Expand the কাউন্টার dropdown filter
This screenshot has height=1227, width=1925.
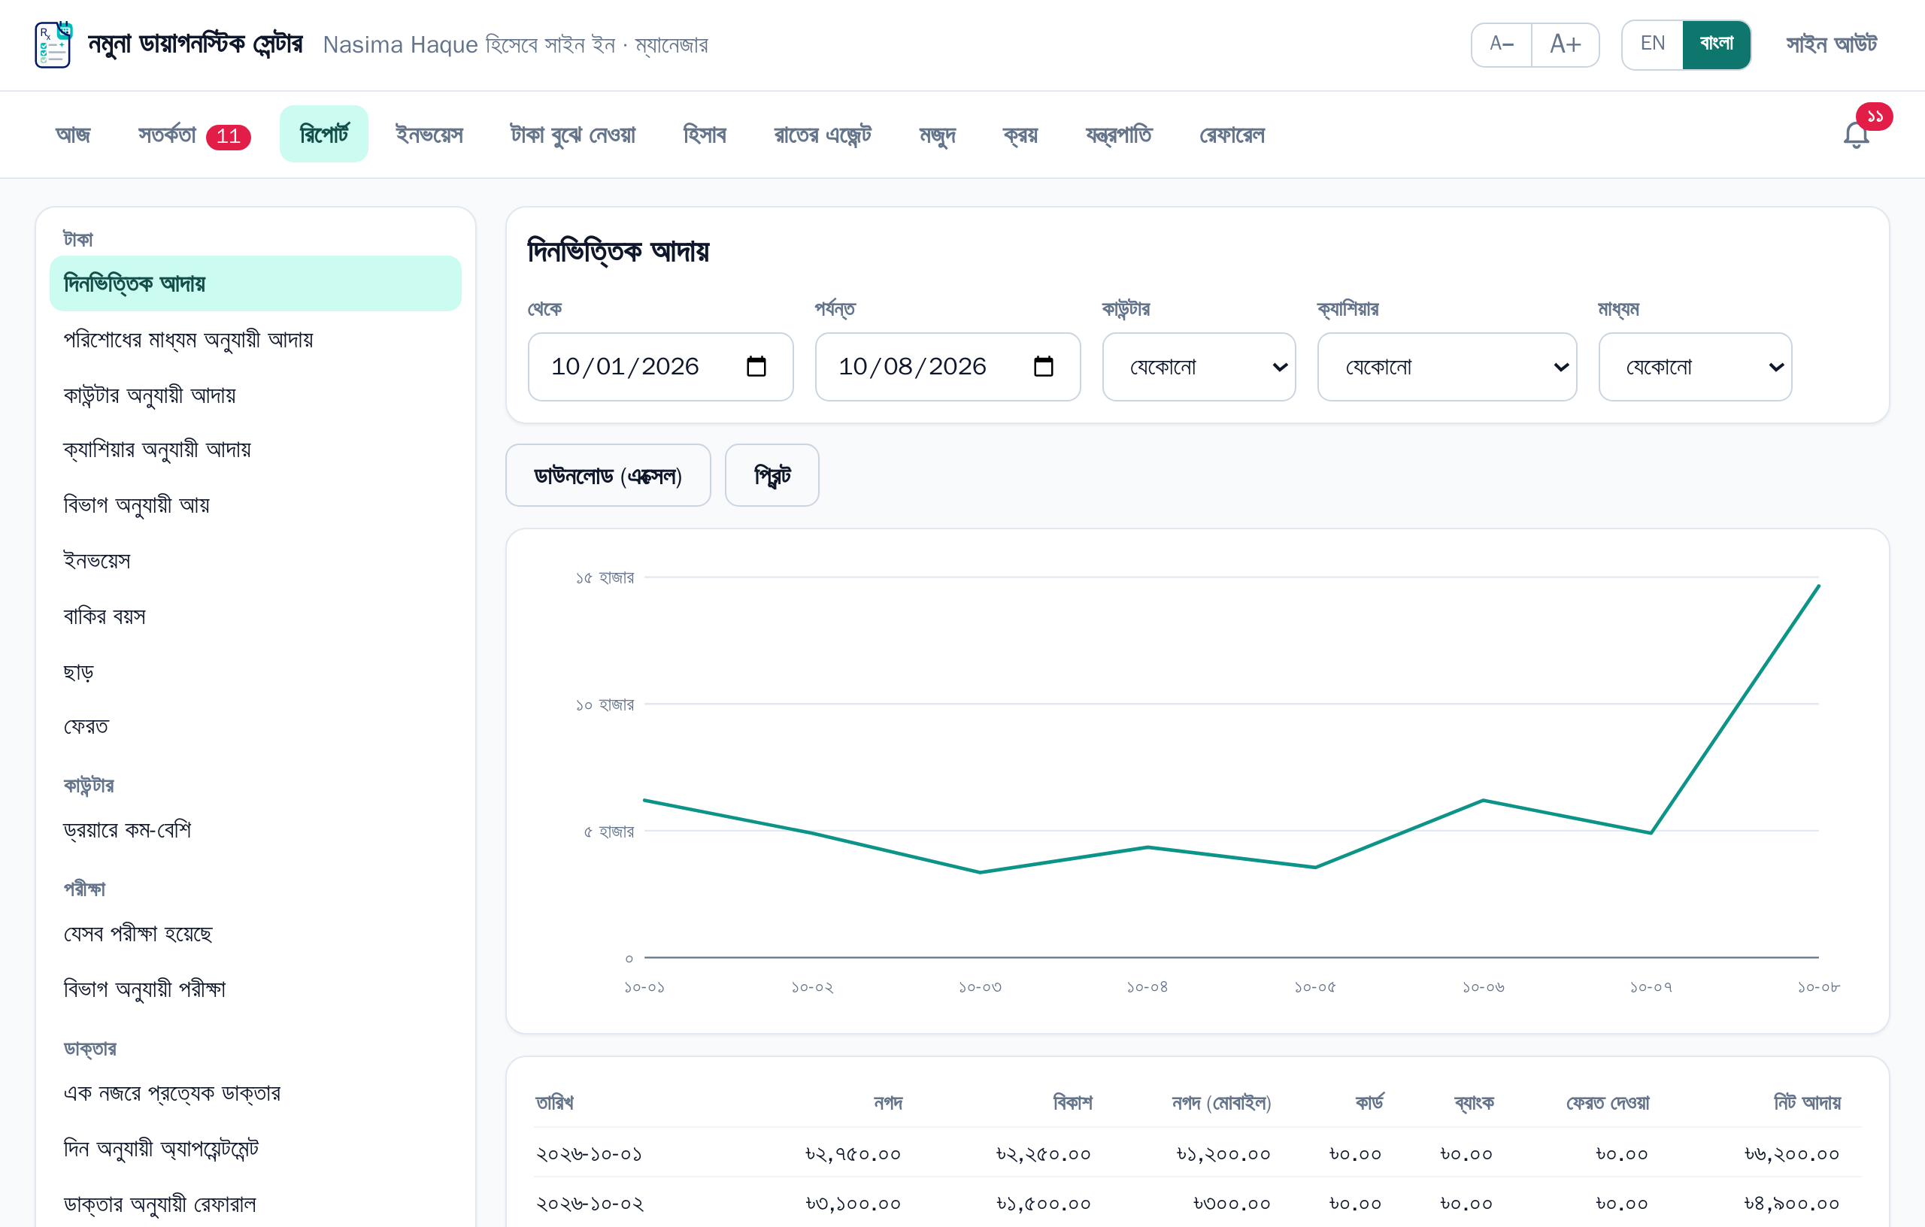[1199, 367]
